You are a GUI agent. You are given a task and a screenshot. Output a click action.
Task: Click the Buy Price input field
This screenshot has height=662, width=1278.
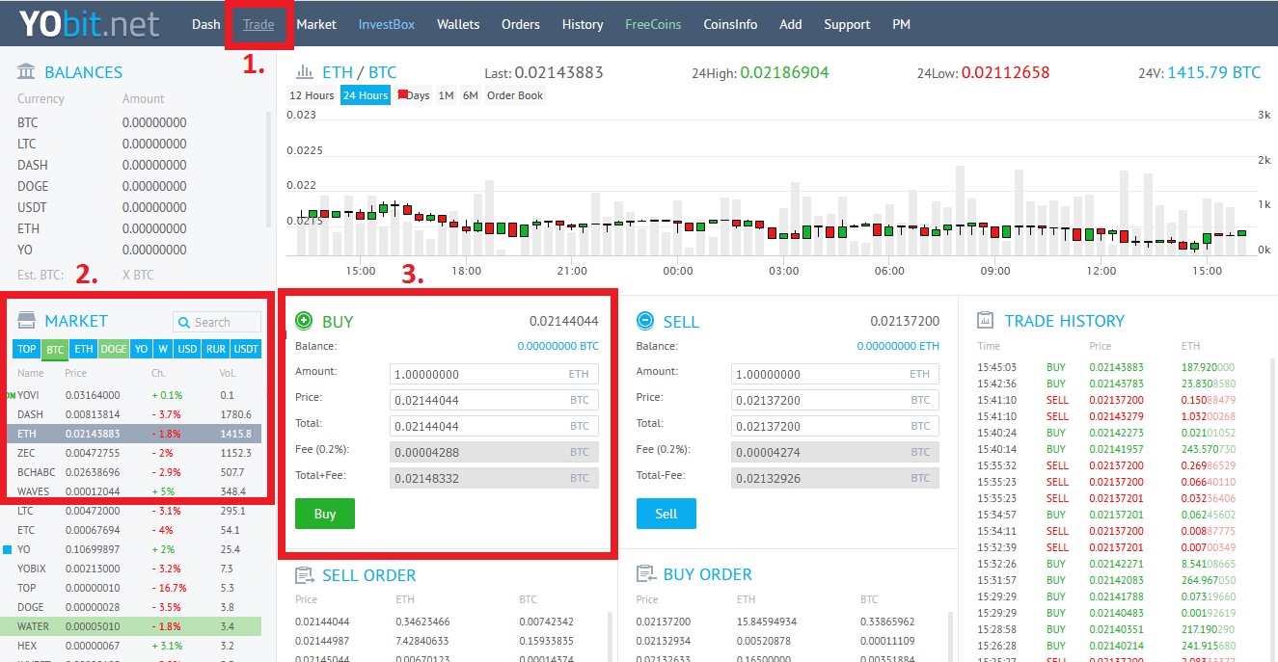tap(495, 400)
